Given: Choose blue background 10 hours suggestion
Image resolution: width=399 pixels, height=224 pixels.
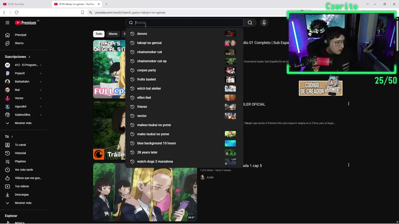Looking at the screenshot, I should point(184,143).
